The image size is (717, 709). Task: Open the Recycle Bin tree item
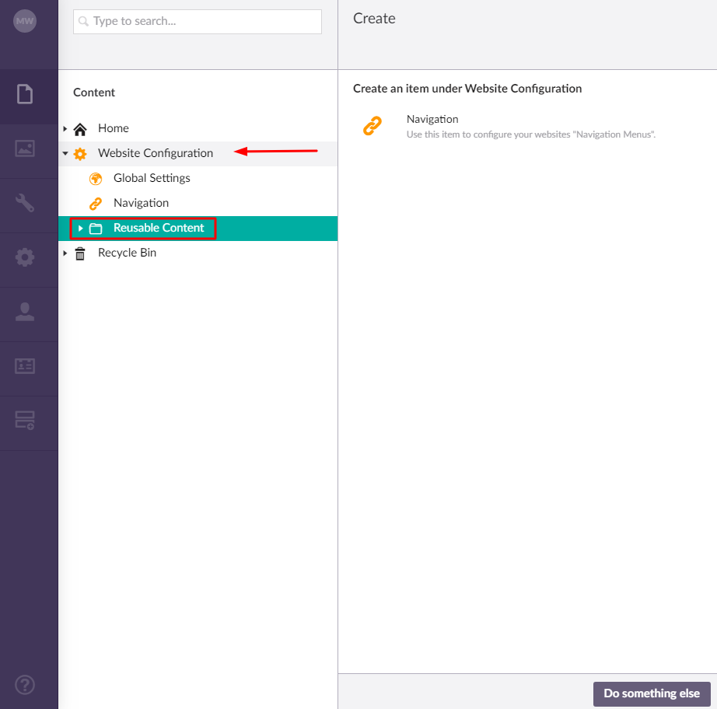click(127, 253)
